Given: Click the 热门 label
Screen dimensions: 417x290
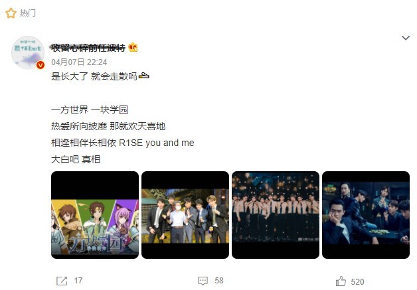Looking at the screenshot, I should pyautogui.click(x=28, y=13).
